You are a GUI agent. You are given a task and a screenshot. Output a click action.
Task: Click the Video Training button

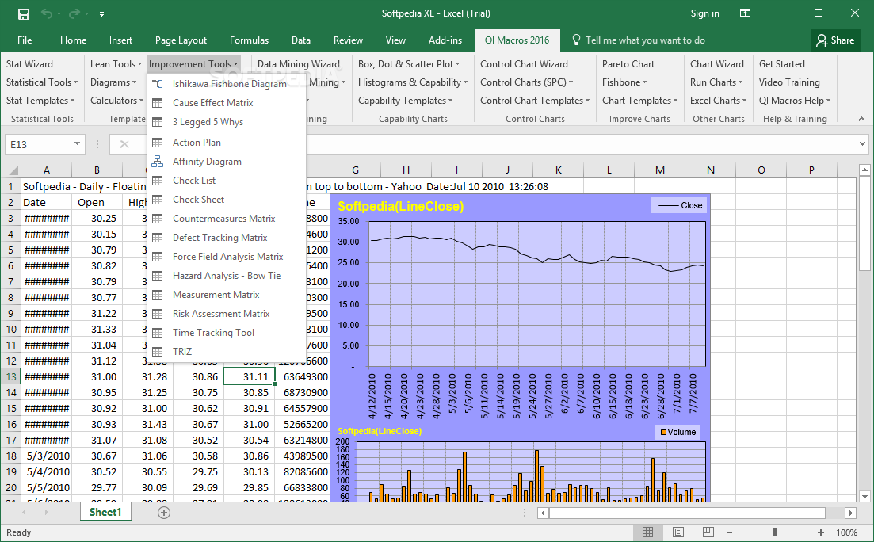(x=789, y=82)
